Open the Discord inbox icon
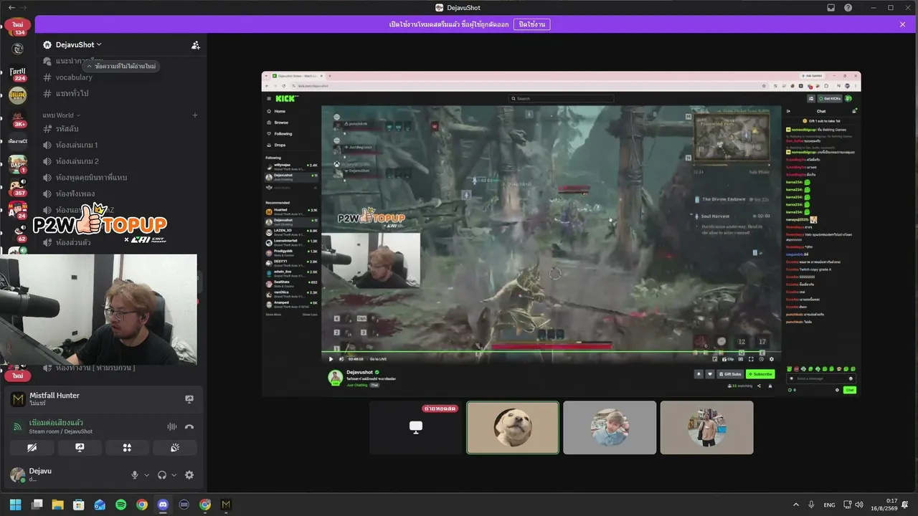 [x=831, y=8]
